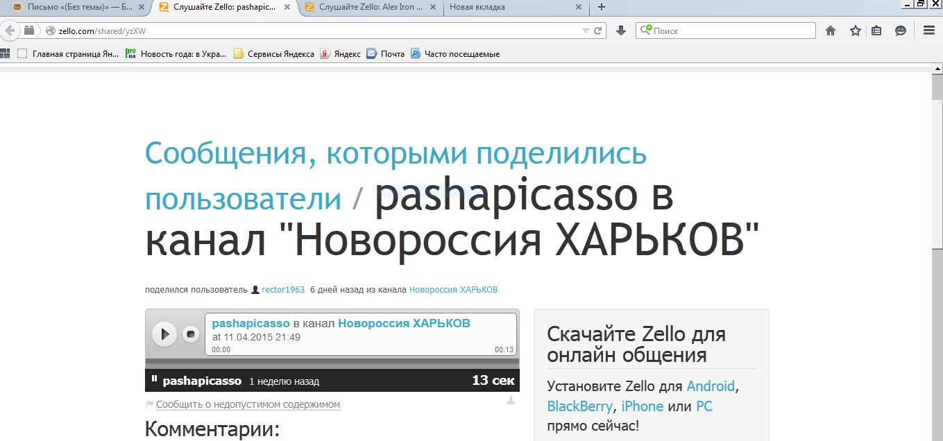Image resolution: width=943 pixels, height=441 pixels.
Task: Go back using the back arrow
Action: (10, 31)
